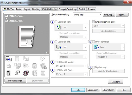Click info icon beside Deckblatt hint.
Image resolution: width=132 pixels, height=95 pixels.
[52, 42]
